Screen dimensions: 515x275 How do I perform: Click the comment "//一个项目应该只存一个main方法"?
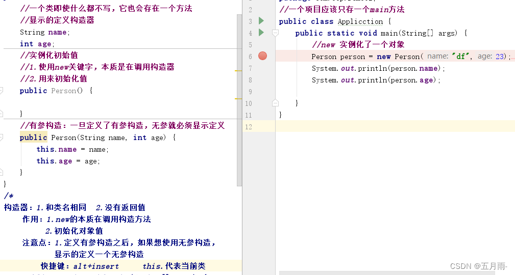click(x=341, y=10)
